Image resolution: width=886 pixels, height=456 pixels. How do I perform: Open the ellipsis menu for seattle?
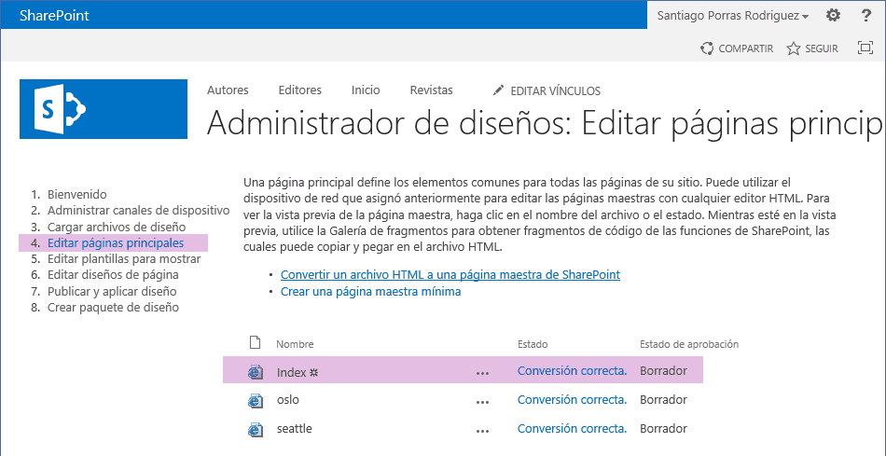(x=482, y=431)
